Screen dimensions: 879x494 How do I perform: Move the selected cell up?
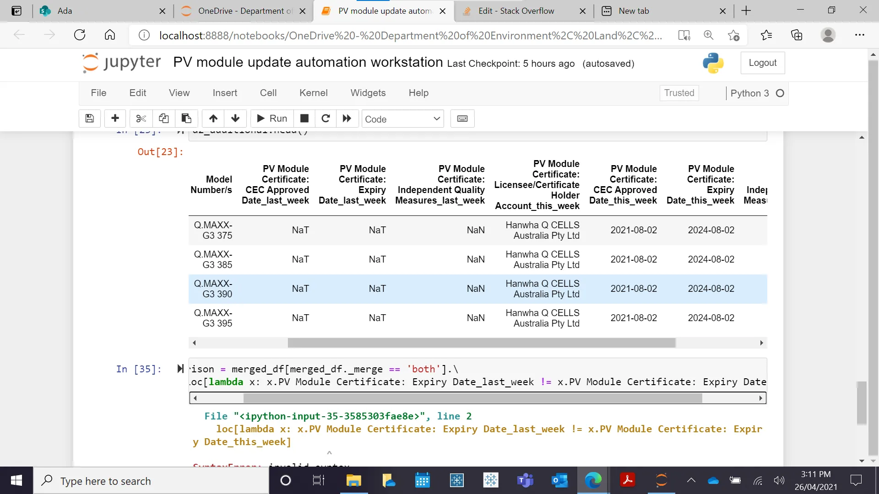(x=213, y=118)
